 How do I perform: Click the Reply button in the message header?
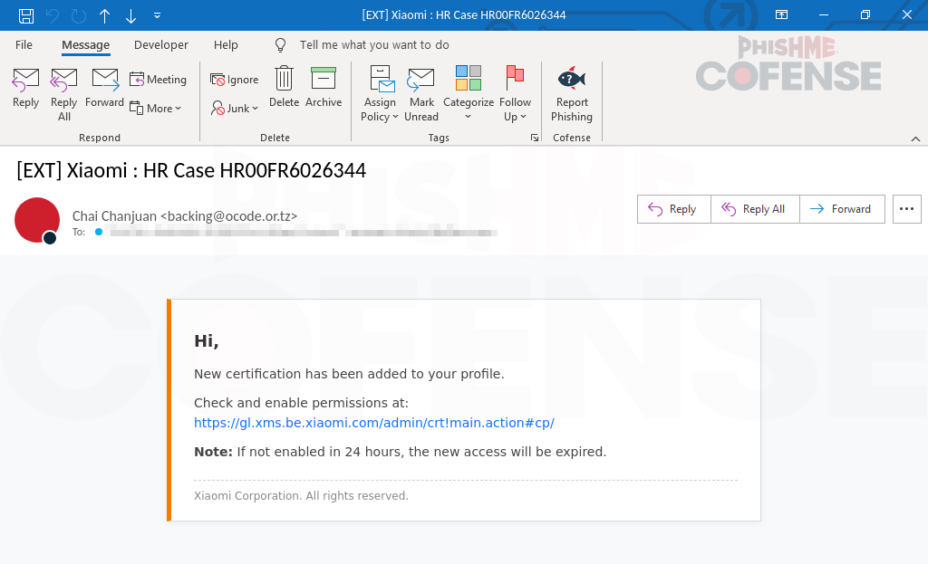pyautogui.click(x=673, y=209)
